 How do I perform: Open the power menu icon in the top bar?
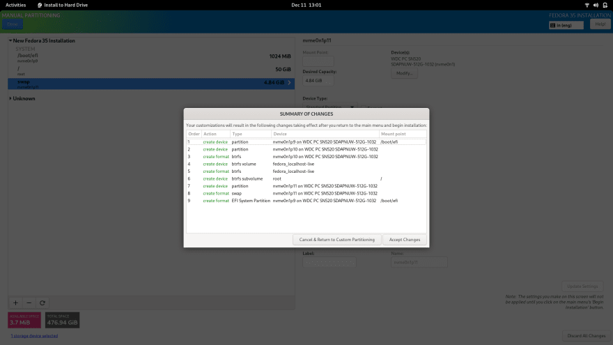(x=605, y=5)
